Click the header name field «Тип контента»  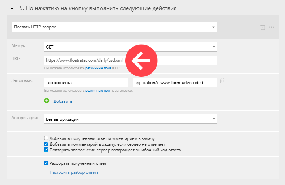(x=86, y=82)
